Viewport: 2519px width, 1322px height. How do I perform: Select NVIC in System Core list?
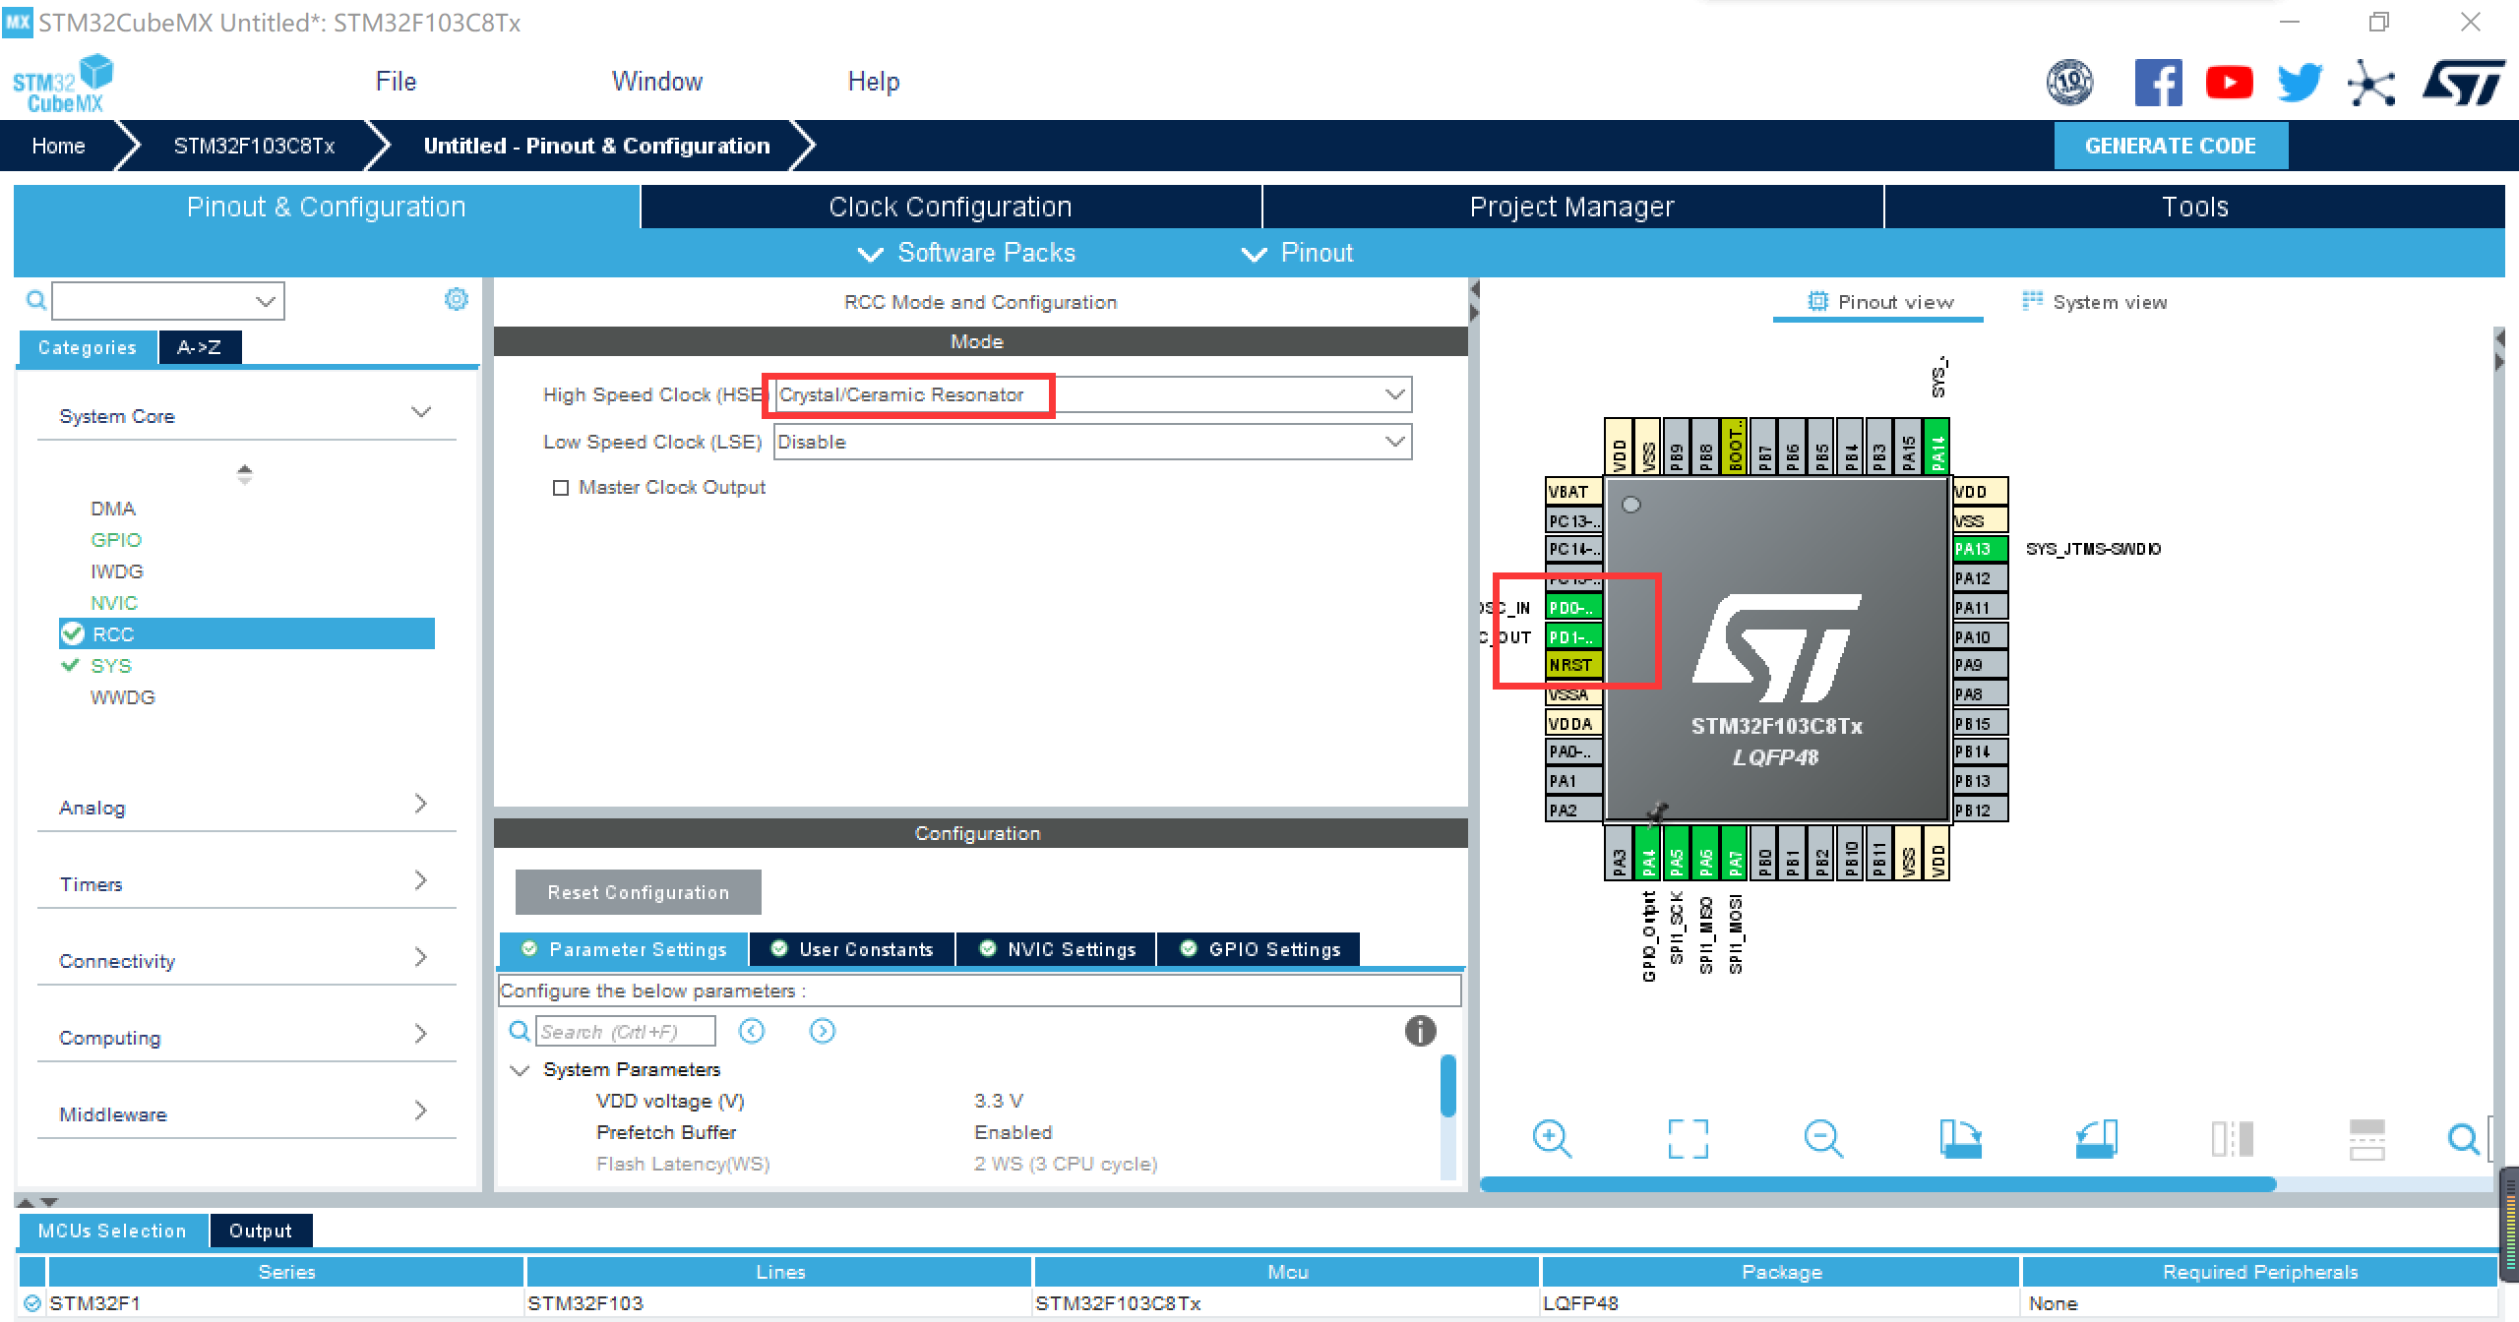pyautogui.click(x=114, y=603)
